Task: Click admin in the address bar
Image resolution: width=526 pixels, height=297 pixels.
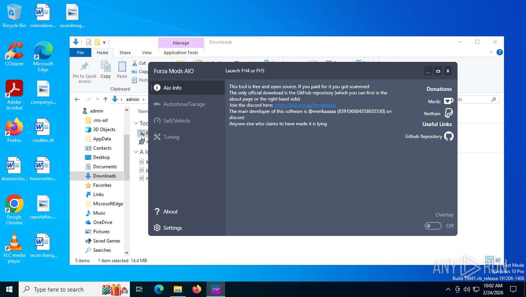Action: click(x=132, y=99)
